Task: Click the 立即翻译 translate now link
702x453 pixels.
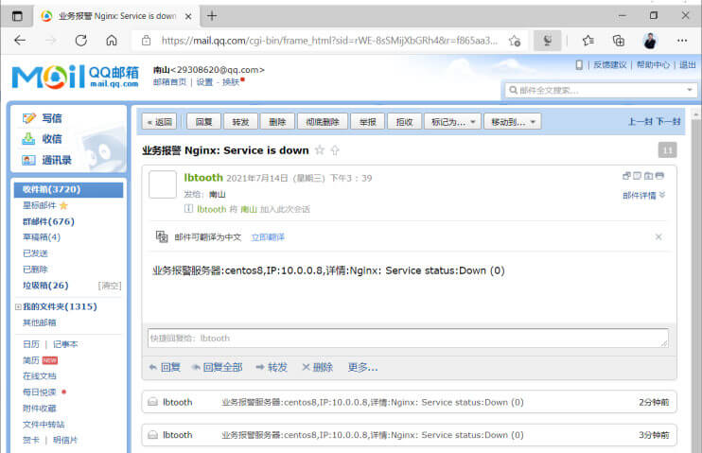Action: coord(268,236)
